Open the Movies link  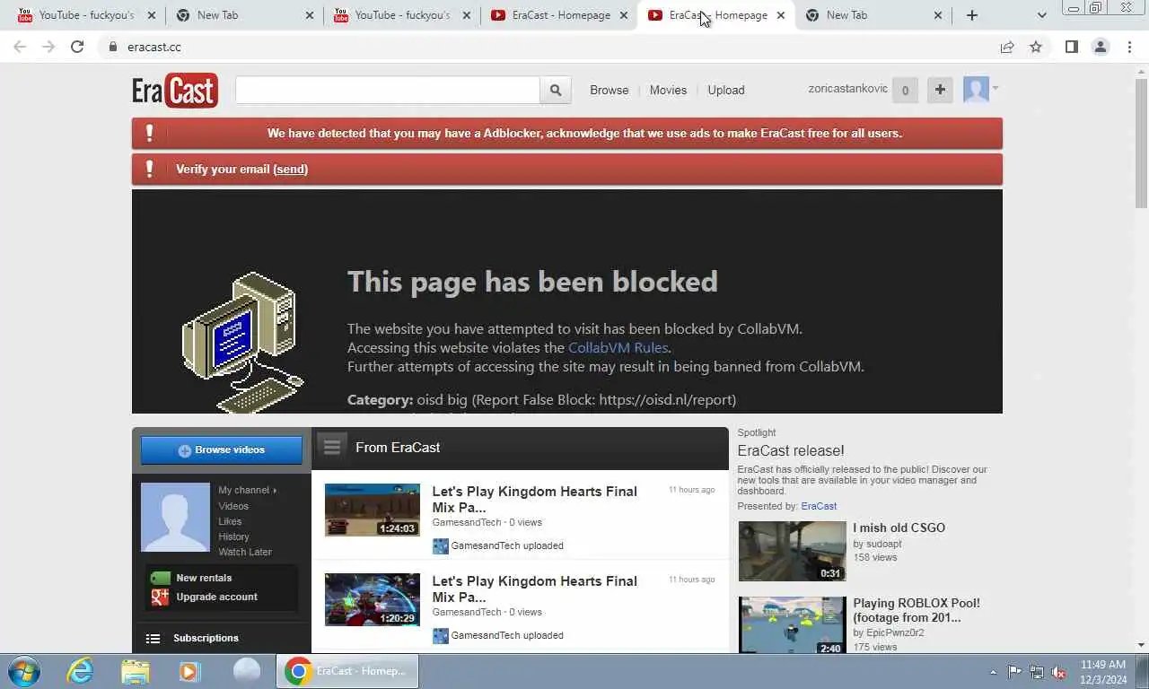point(668,90)
